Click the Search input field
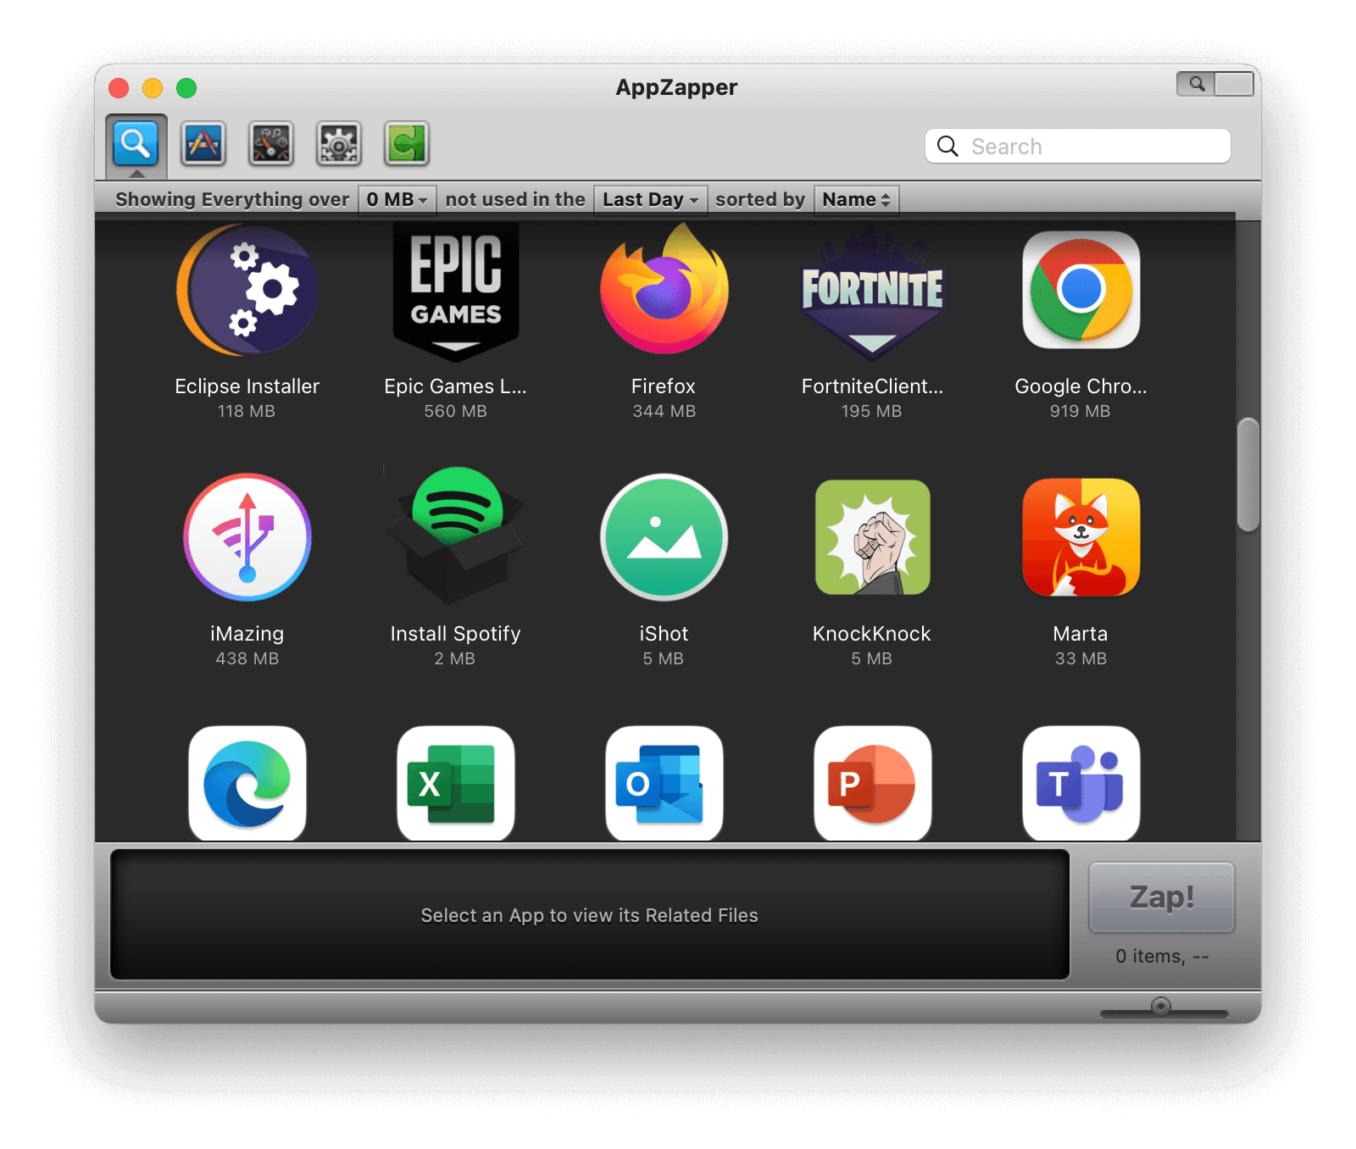1356x1149 pixels. pyautogui.click(x=1078, y=147)
